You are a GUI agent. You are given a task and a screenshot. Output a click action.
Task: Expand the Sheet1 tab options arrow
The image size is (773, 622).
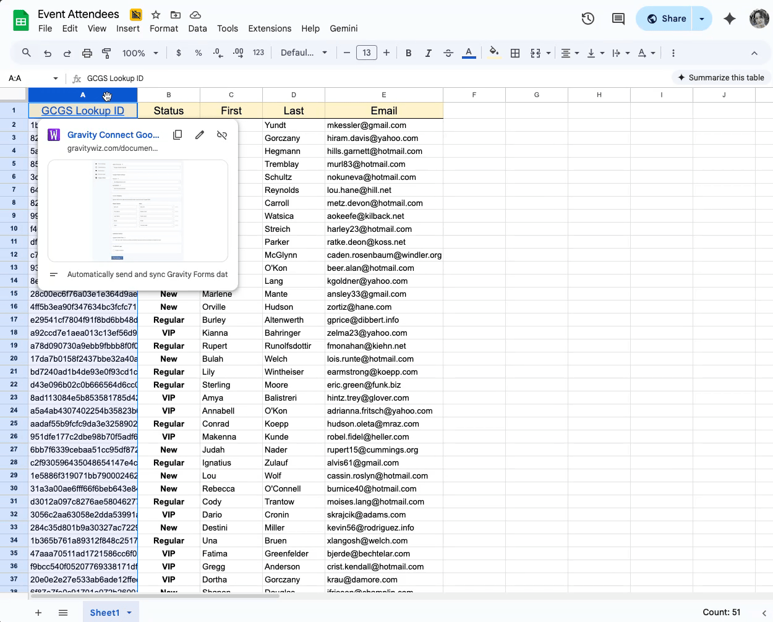point(129,613)
